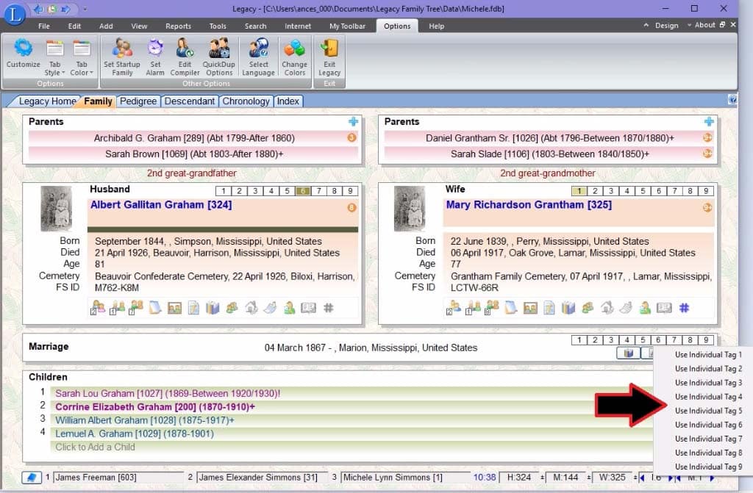The width and height of the screenshot is (753, 493).
Task: Open husband's address house icon
Action: tap(251, 307)
